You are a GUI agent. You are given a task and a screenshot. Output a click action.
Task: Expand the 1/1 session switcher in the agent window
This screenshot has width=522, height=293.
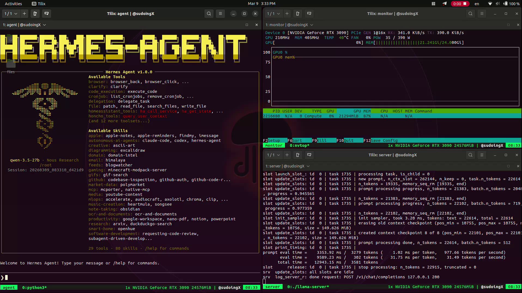pos(11,14)
